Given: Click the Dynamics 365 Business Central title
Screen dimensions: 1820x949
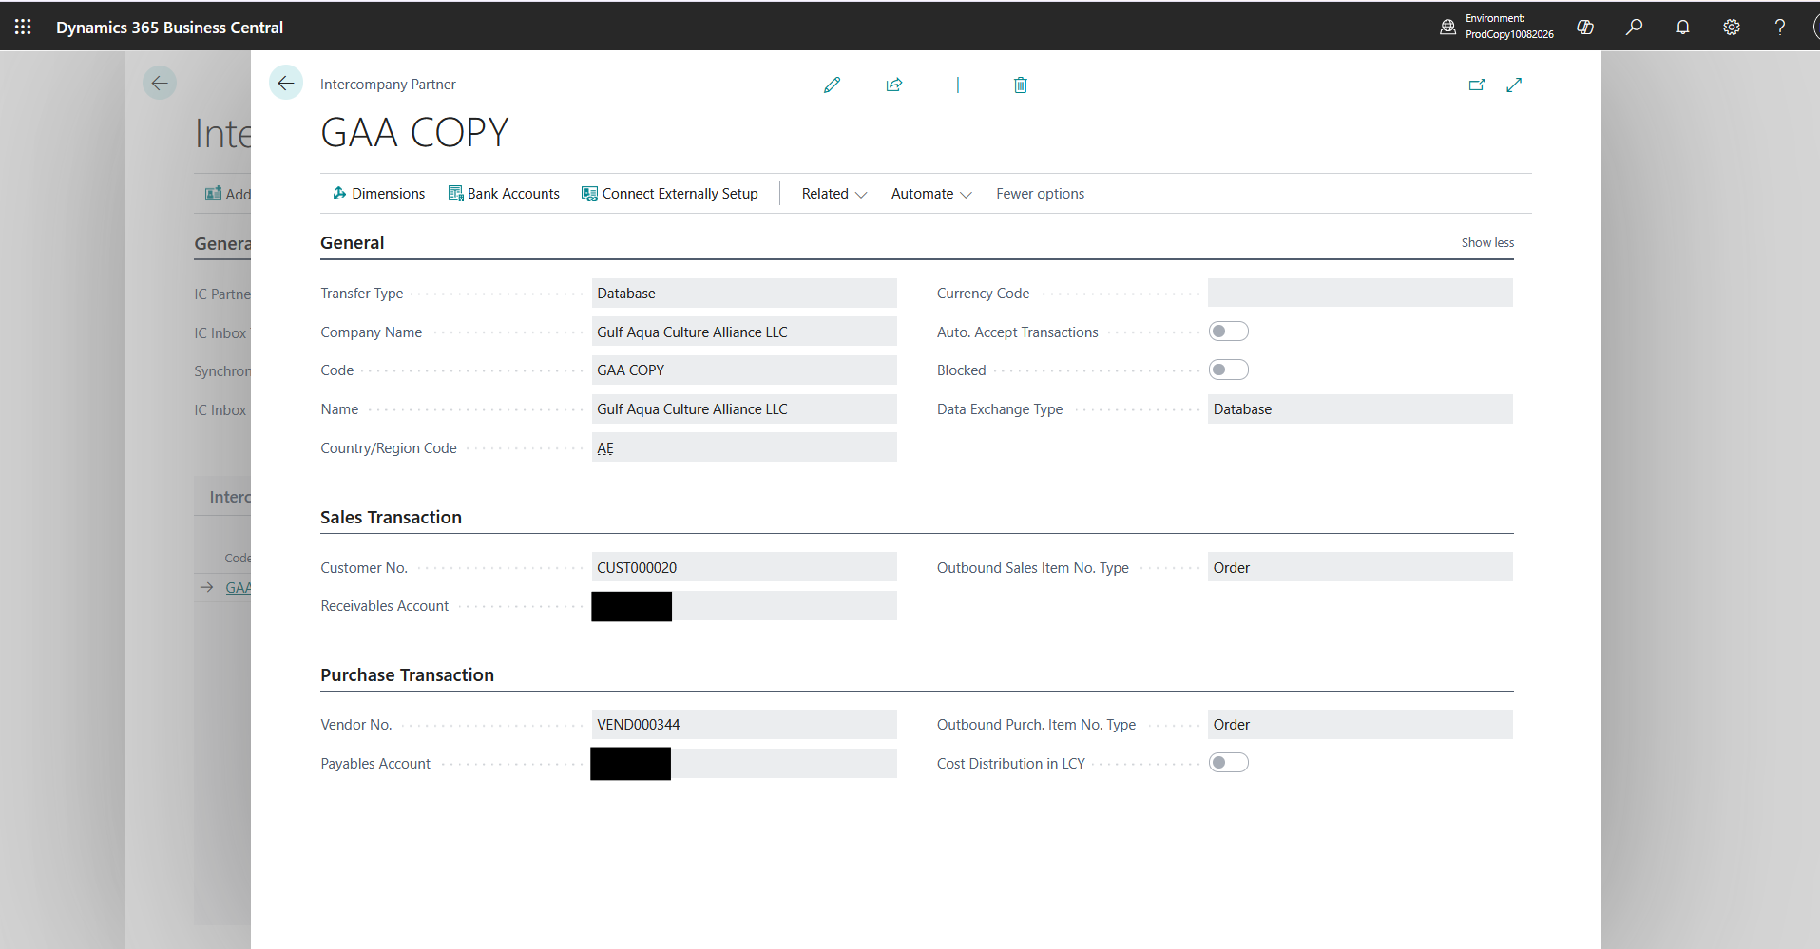Looking at the screenshot, I should coord(169,27).
